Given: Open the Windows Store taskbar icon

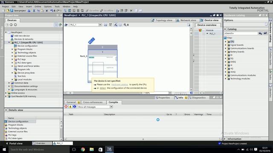Looking at the screenshot, I should (101, 149).
